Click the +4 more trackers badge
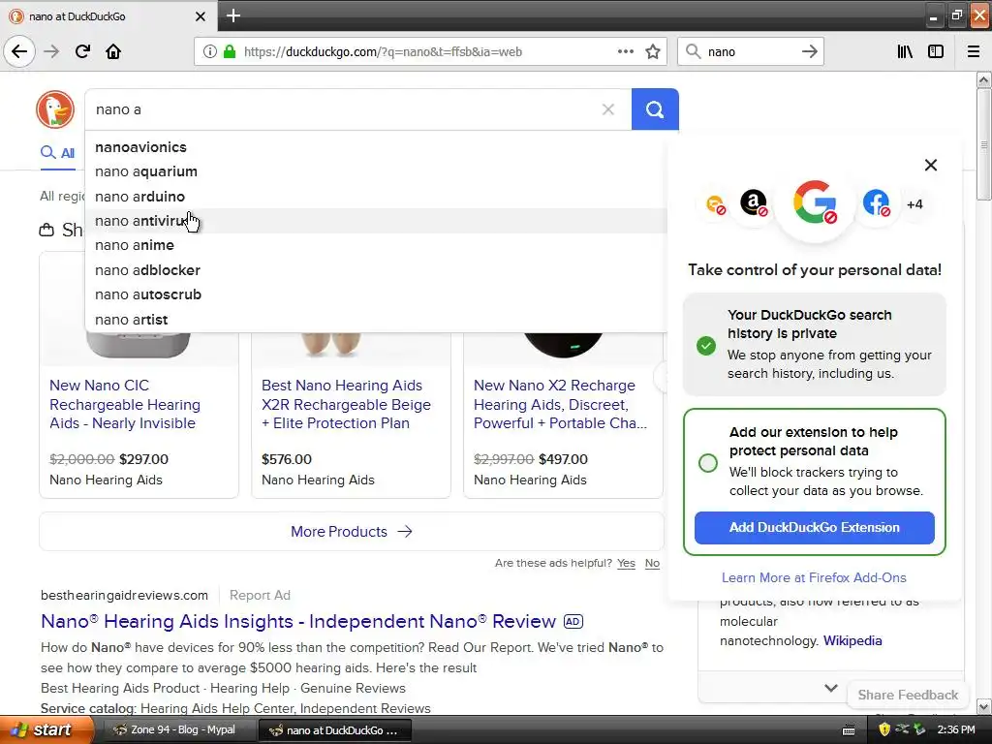 914,204
